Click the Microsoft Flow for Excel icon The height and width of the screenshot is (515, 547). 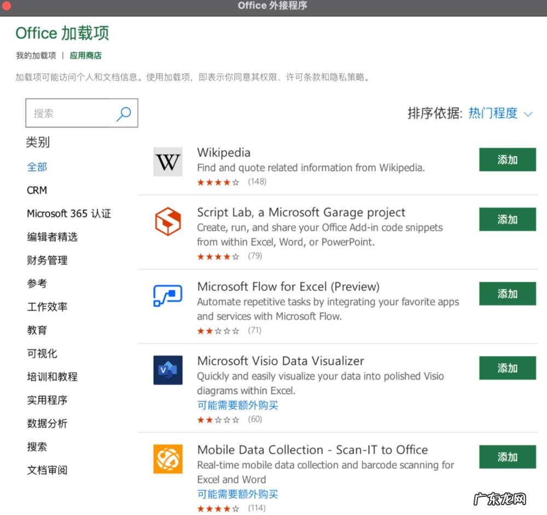click(x=167, y=295)
